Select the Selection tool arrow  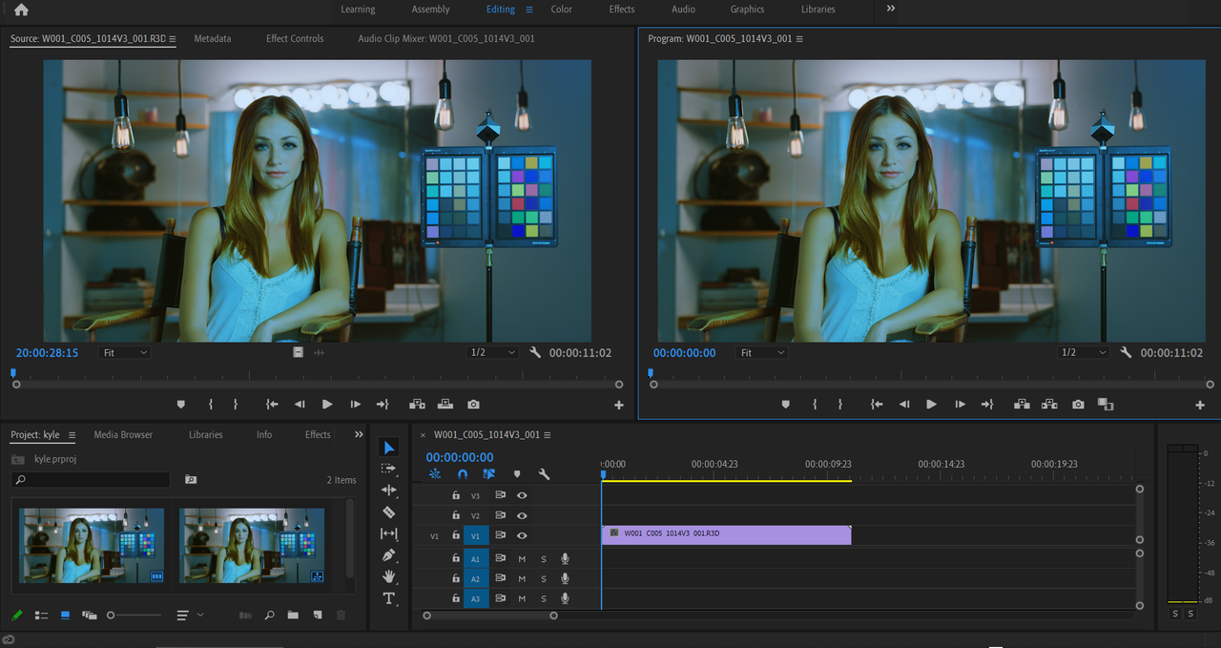click(388, 448)
